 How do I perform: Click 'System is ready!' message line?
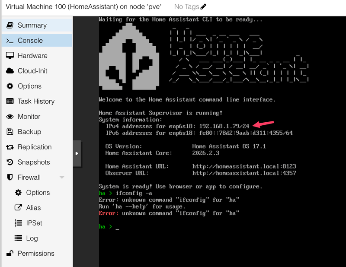(x=180, y=187)
